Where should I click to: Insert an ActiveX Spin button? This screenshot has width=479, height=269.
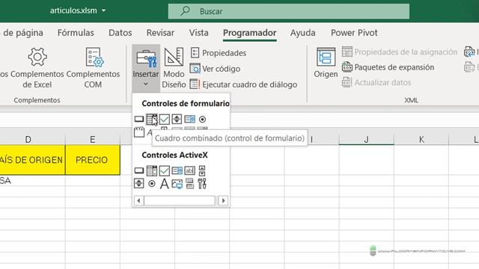pos(139,184)
